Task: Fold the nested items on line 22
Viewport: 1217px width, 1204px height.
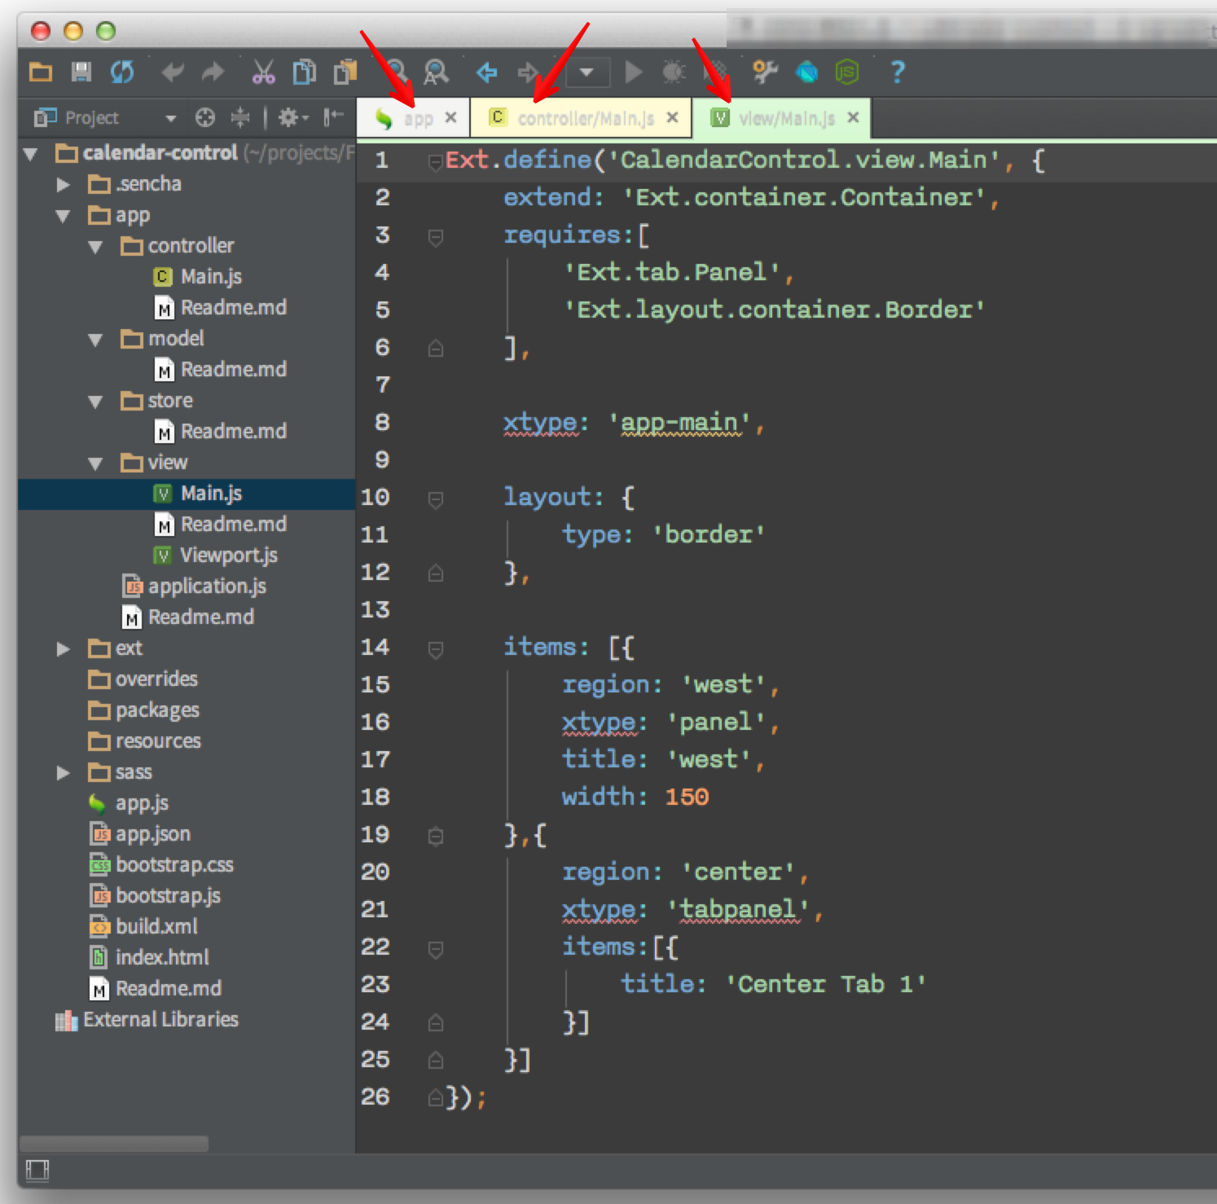Action: click(x=436, y=949)
